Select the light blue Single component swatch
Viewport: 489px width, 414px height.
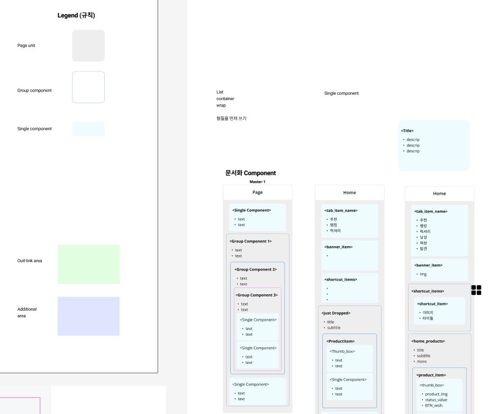pos(88,129)
